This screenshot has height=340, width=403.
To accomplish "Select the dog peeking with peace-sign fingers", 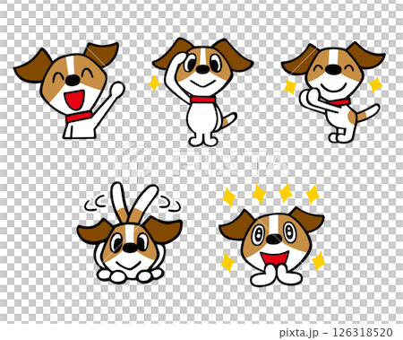I will click(x=130, y=233).
